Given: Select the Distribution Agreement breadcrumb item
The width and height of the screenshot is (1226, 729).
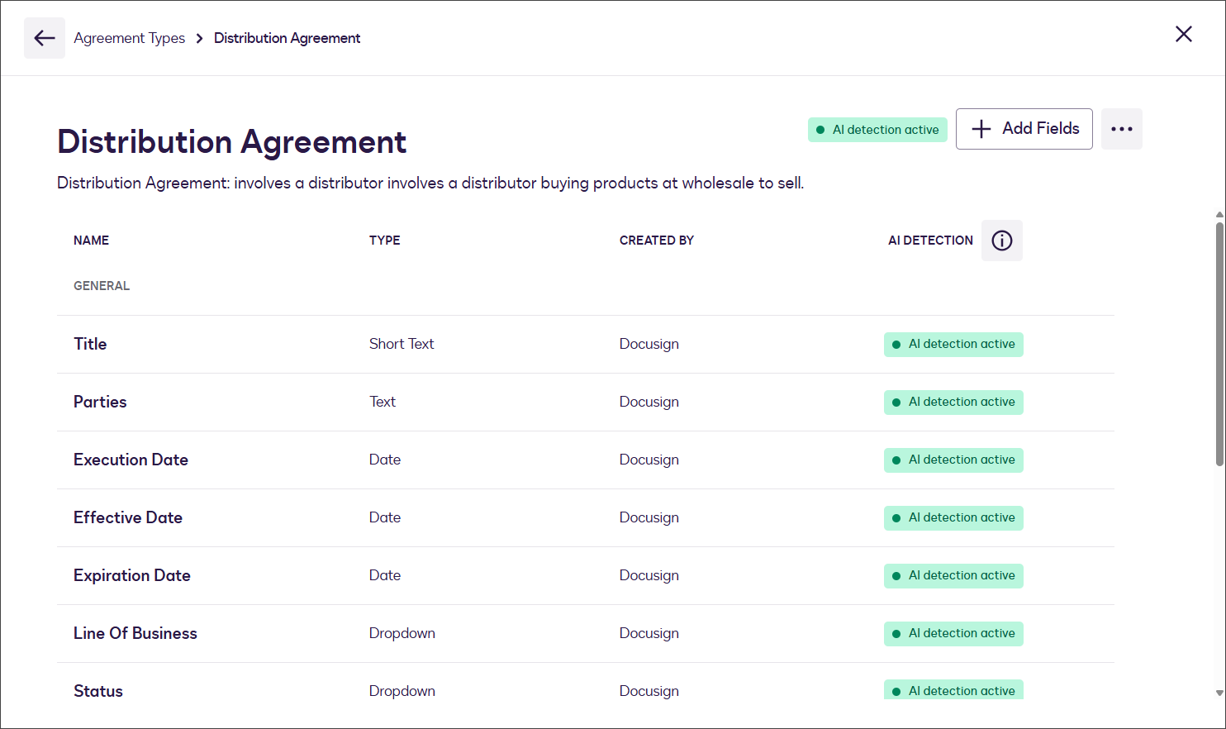Looking at the screenshot, I should (x=287, y=38).
